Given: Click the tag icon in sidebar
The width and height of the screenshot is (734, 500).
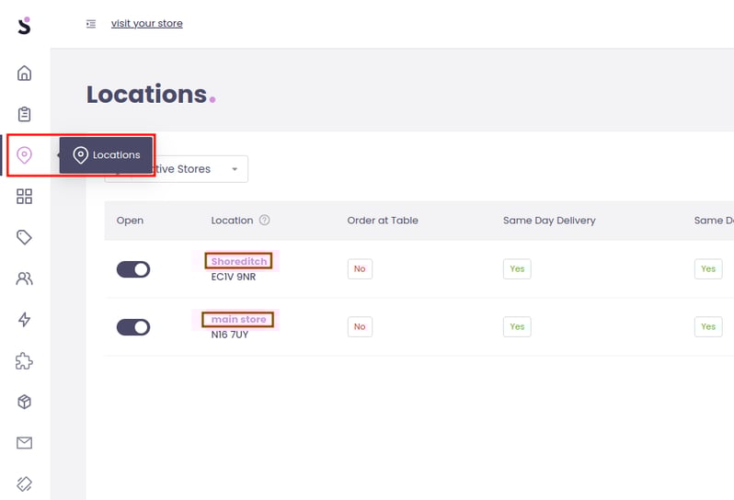Looking at the screenshot, I should 25,237.
